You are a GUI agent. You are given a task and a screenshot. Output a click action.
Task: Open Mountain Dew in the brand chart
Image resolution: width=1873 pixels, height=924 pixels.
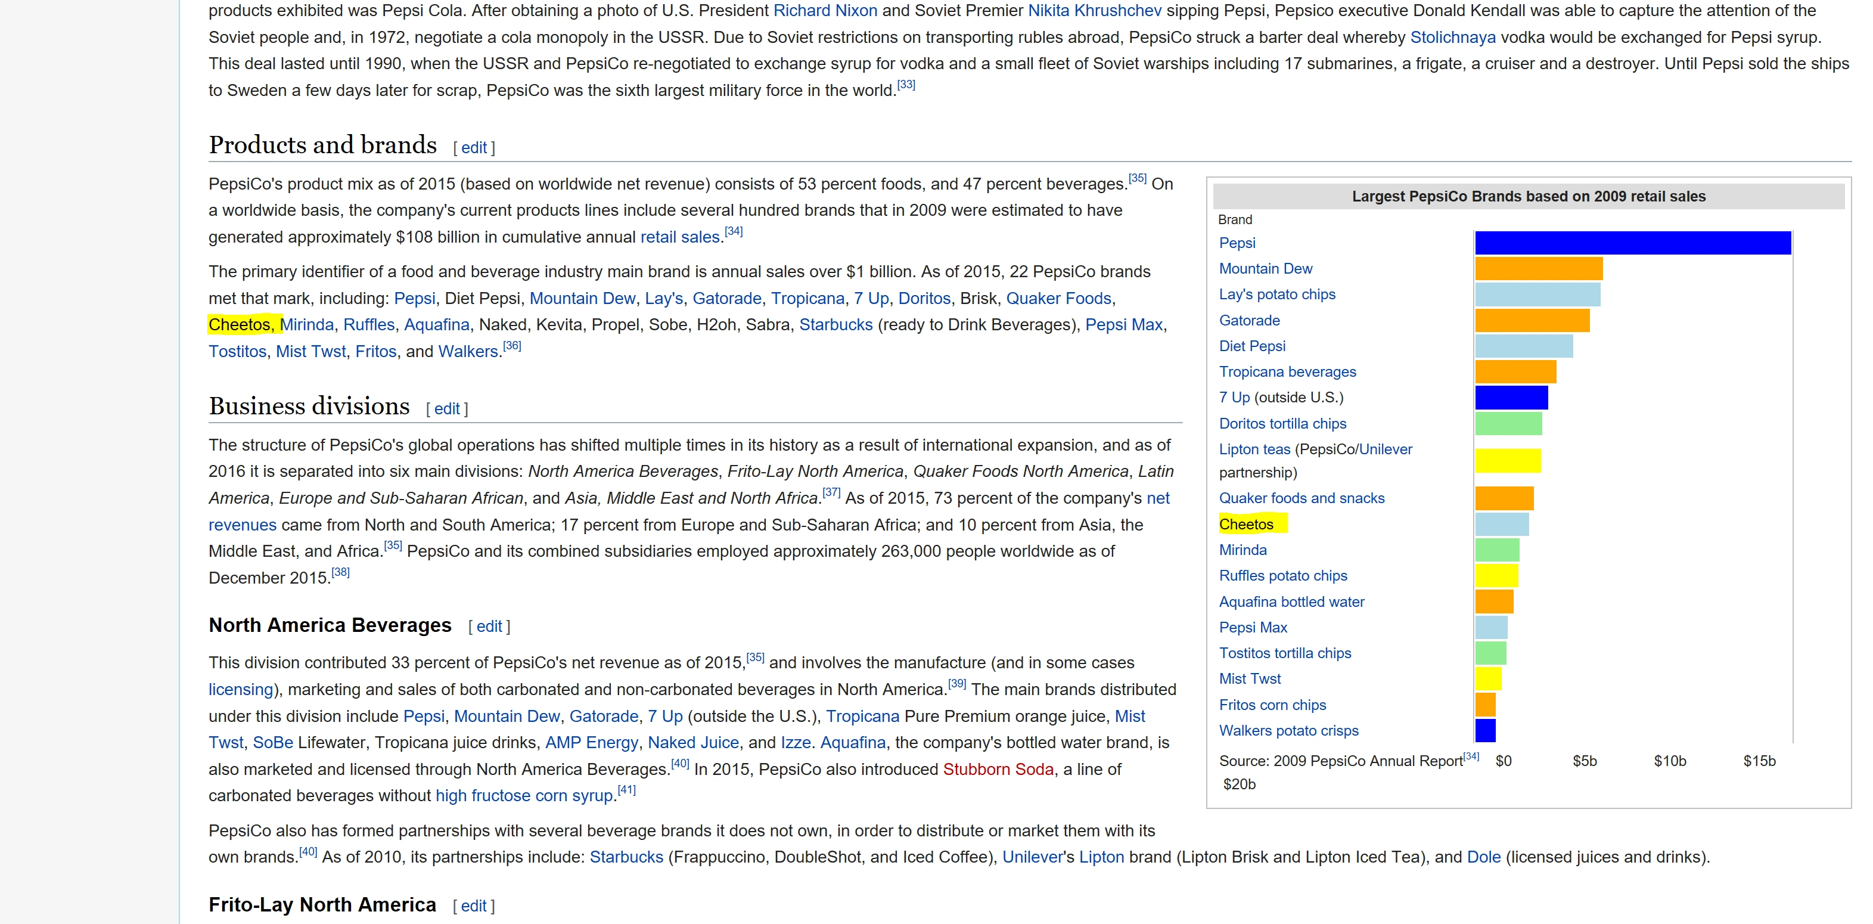pyautogui.click(x=1265, y=268)
